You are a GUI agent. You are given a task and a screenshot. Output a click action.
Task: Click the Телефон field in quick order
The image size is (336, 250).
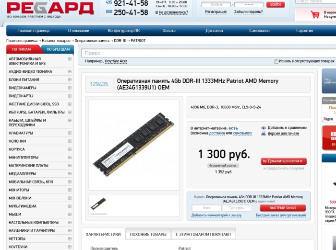point(237,208)
